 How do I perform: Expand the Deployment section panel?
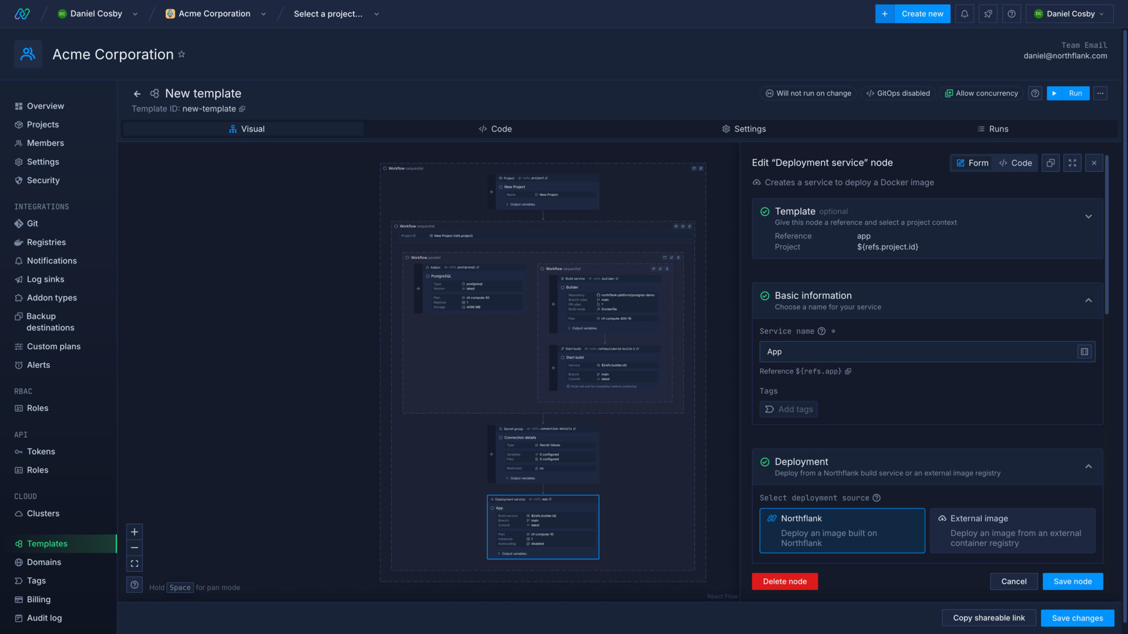click(x=1089, y=466)
